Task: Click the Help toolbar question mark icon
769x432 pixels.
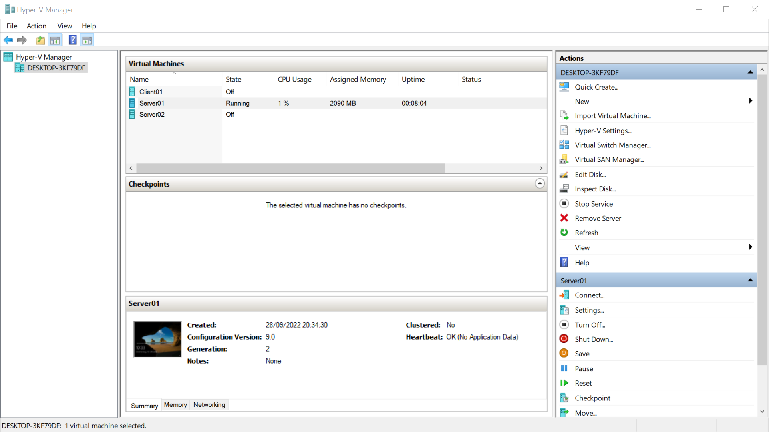Action: 72,40
